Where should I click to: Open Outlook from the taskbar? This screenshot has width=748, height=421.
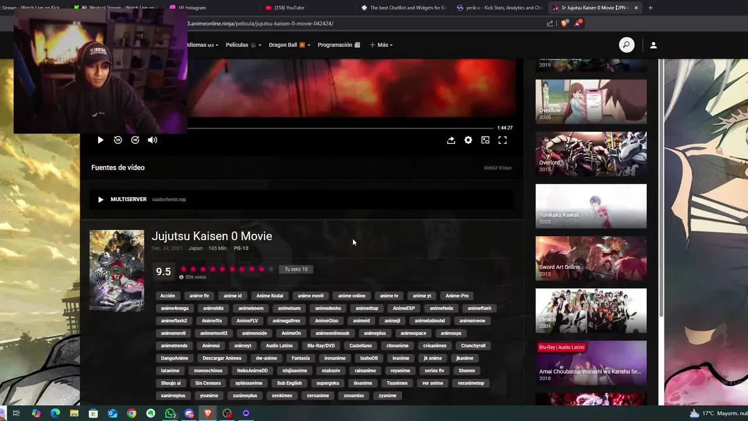112,413
